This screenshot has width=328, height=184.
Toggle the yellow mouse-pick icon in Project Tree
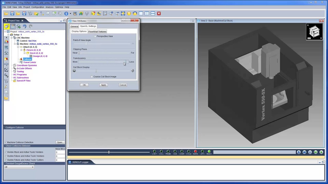click(x=7, y=26)
